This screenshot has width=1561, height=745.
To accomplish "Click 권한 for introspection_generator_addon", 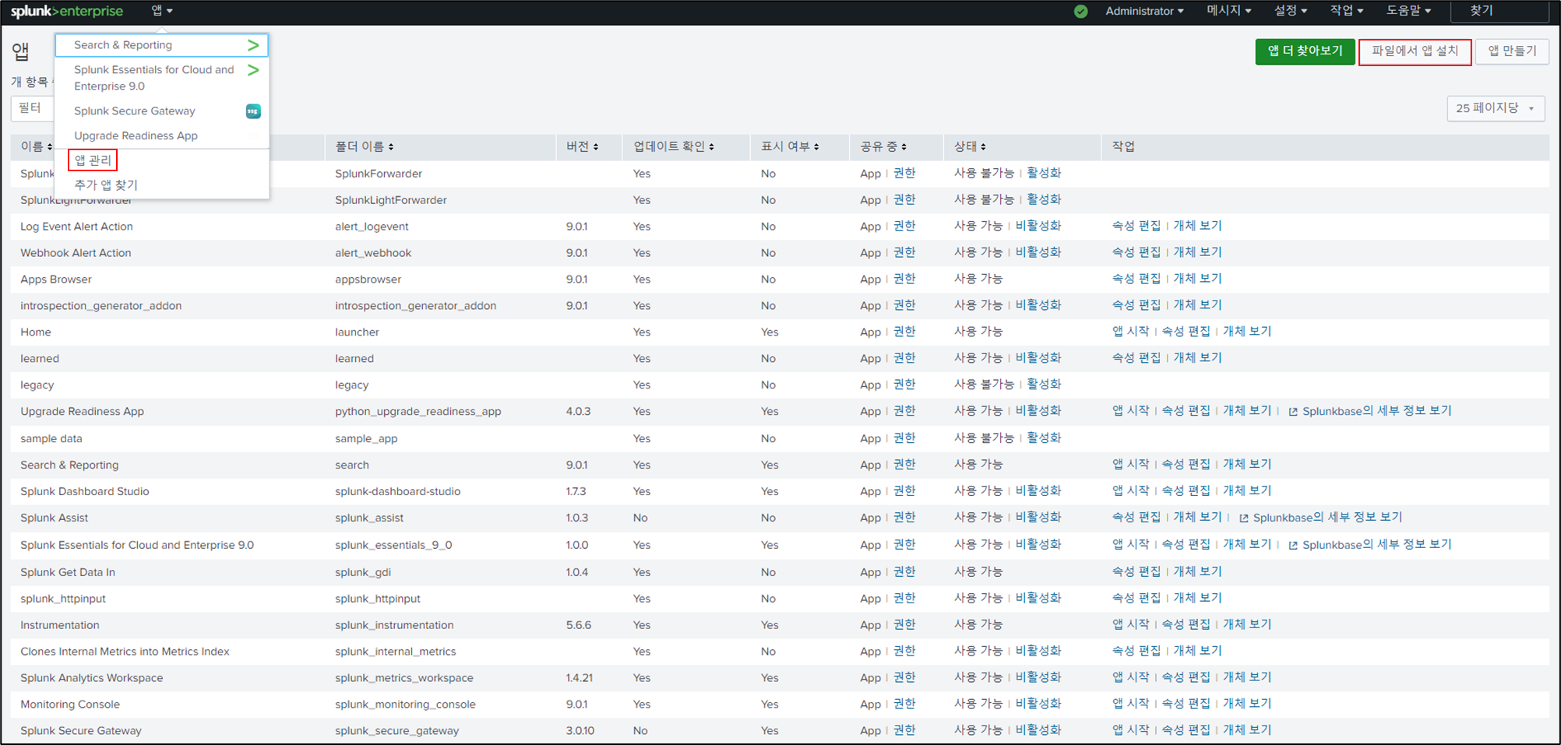I will (x=904, y=306).
